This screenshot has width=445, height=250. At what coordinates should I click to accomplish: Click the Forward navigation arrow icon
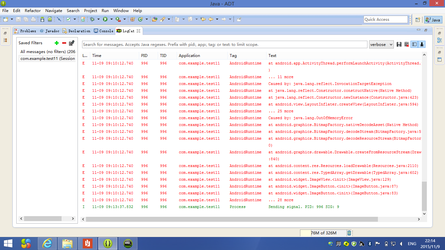pos(224,20)
